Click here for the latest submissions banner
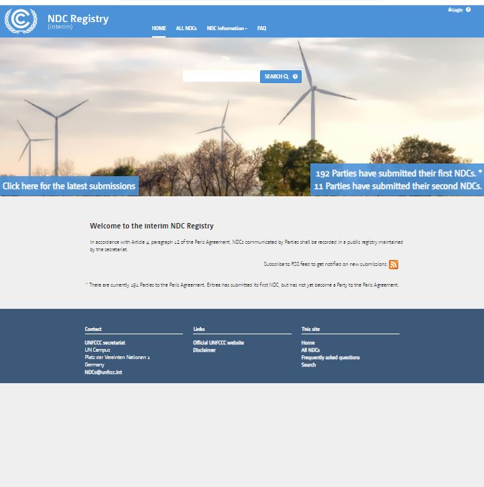 [69, 186]
